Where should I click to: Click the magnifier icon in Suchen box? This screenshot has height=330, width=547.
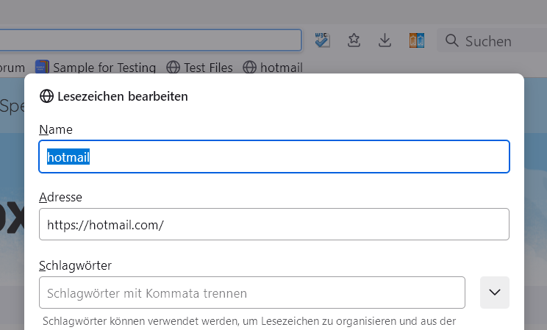coord(451,40)
